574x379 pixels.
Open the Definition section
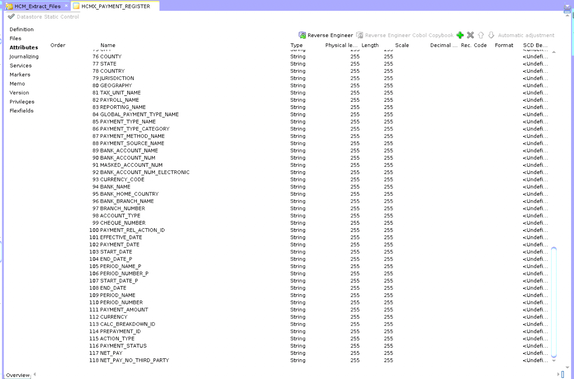22,29
